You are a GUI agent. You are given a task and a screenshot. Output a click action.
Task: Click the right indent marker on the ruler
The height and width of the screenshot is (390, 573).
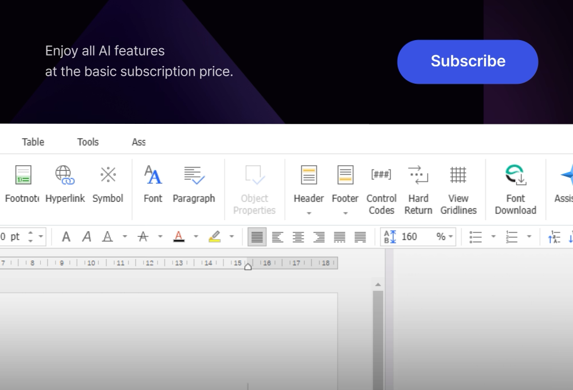(248, 266)
